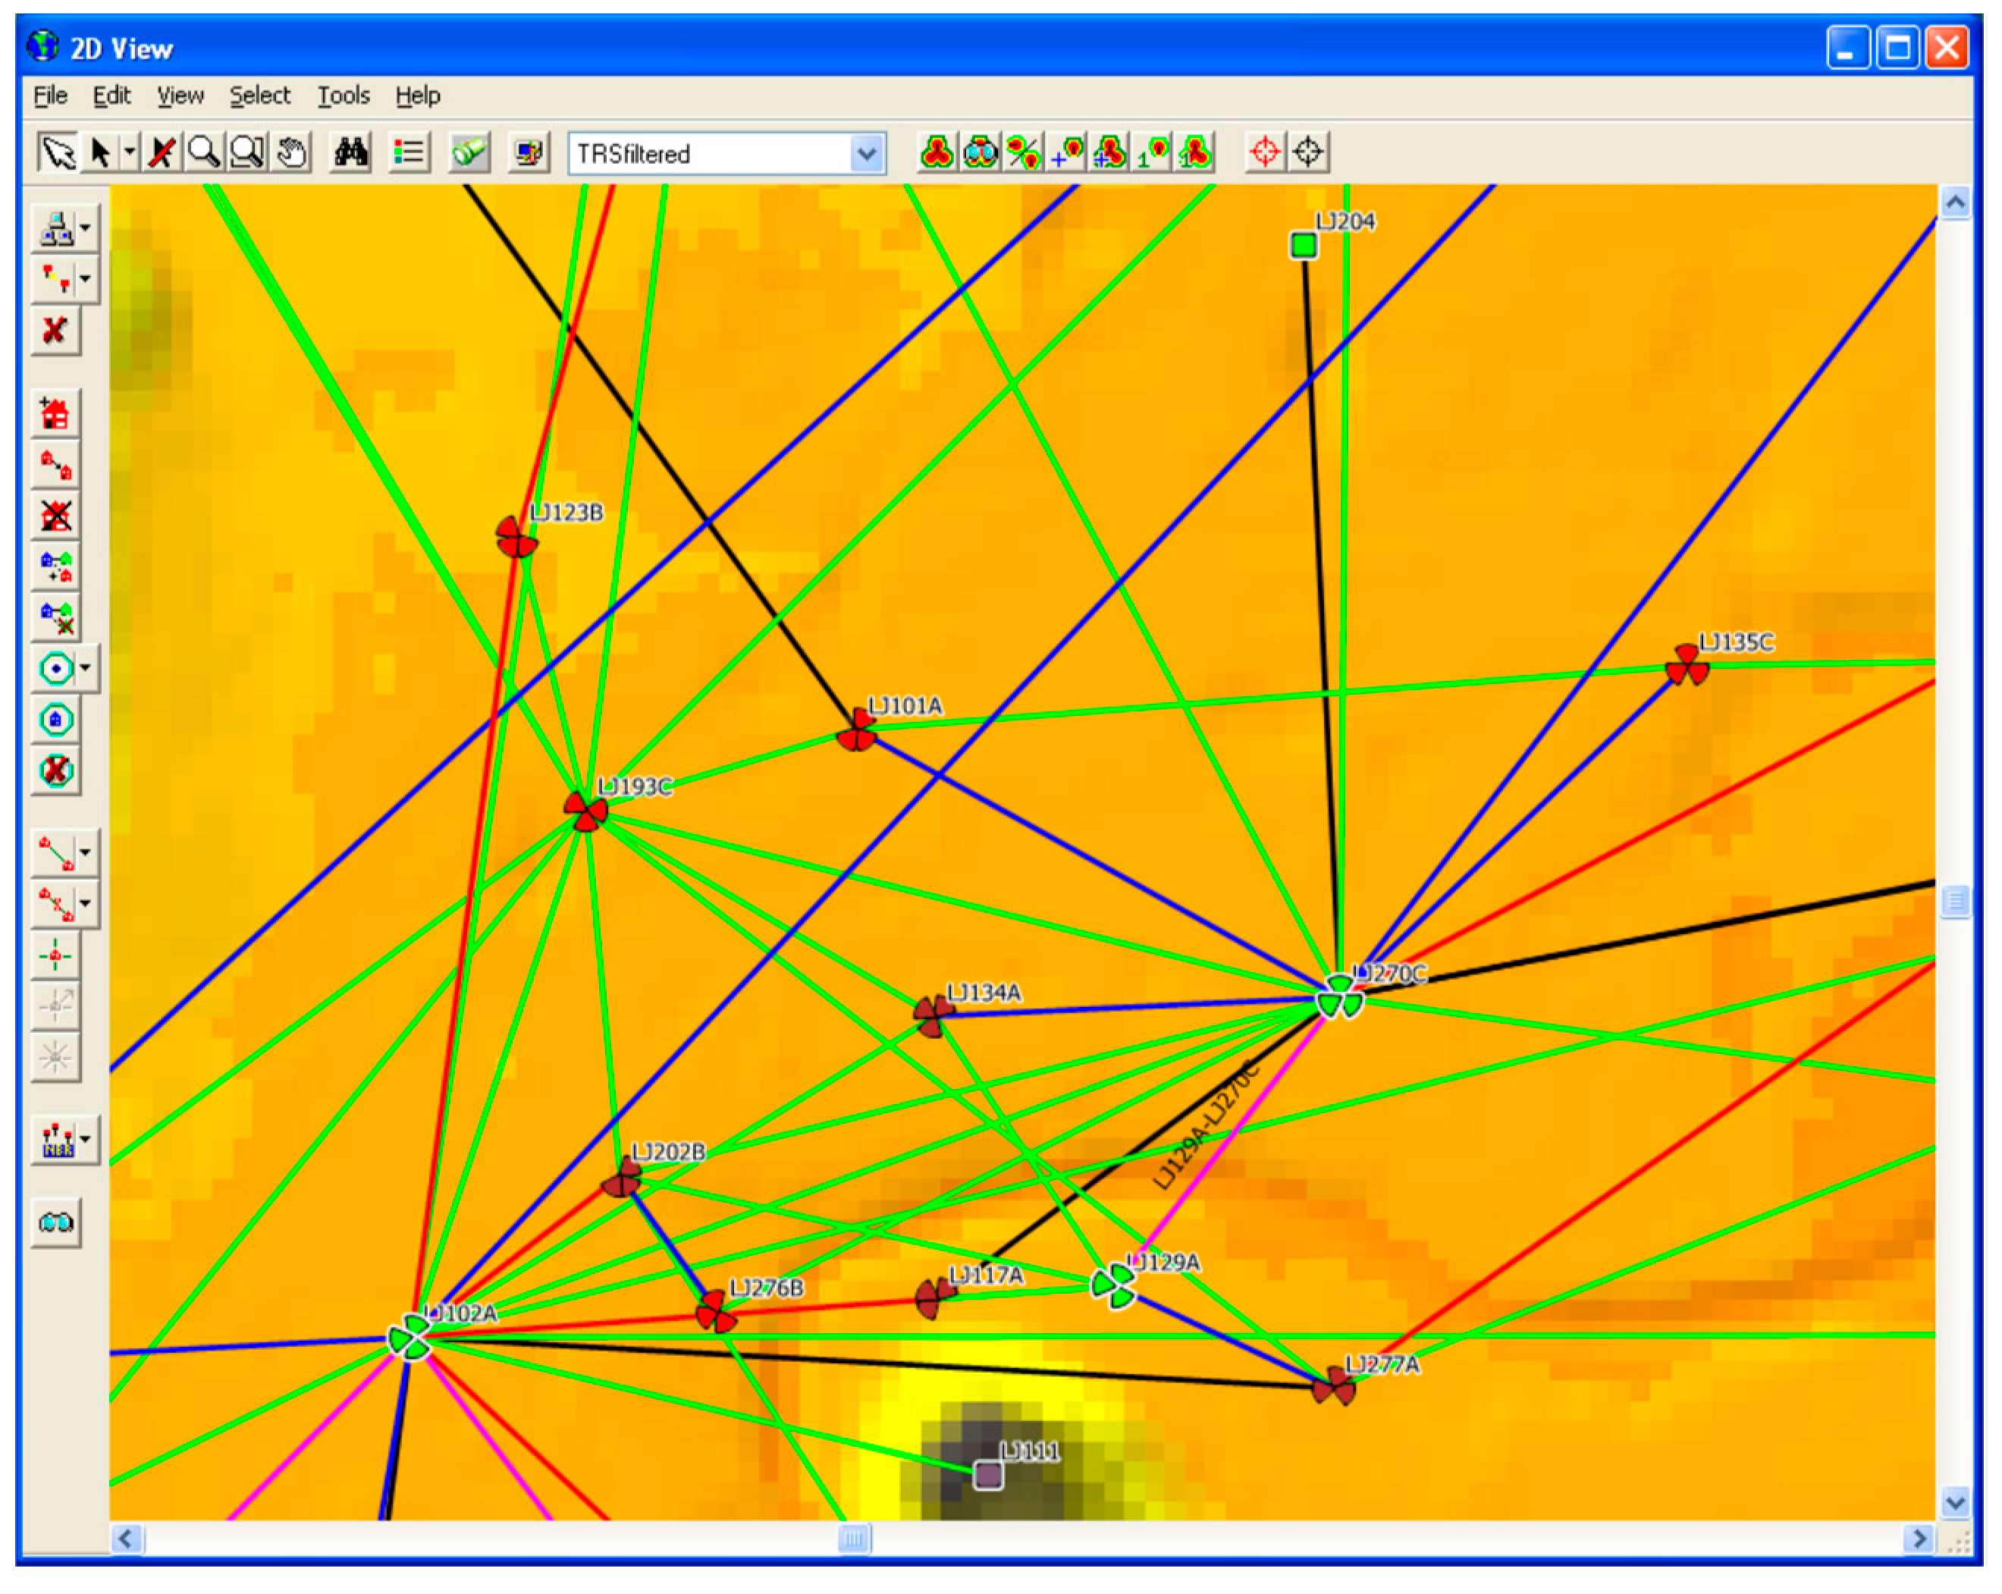Click the red X delete button in sidebar

coord(55,331)
